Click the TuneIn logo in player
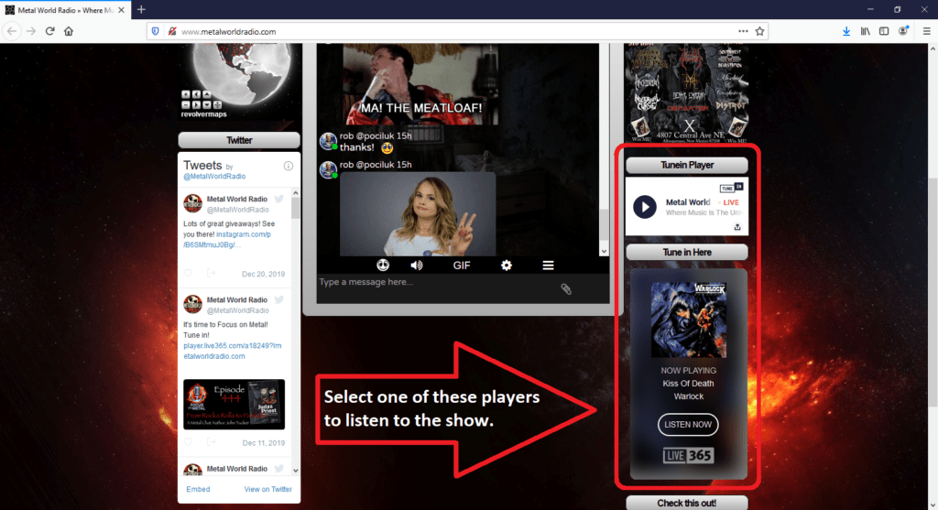The image size is (938, 510). coord(731,188)
